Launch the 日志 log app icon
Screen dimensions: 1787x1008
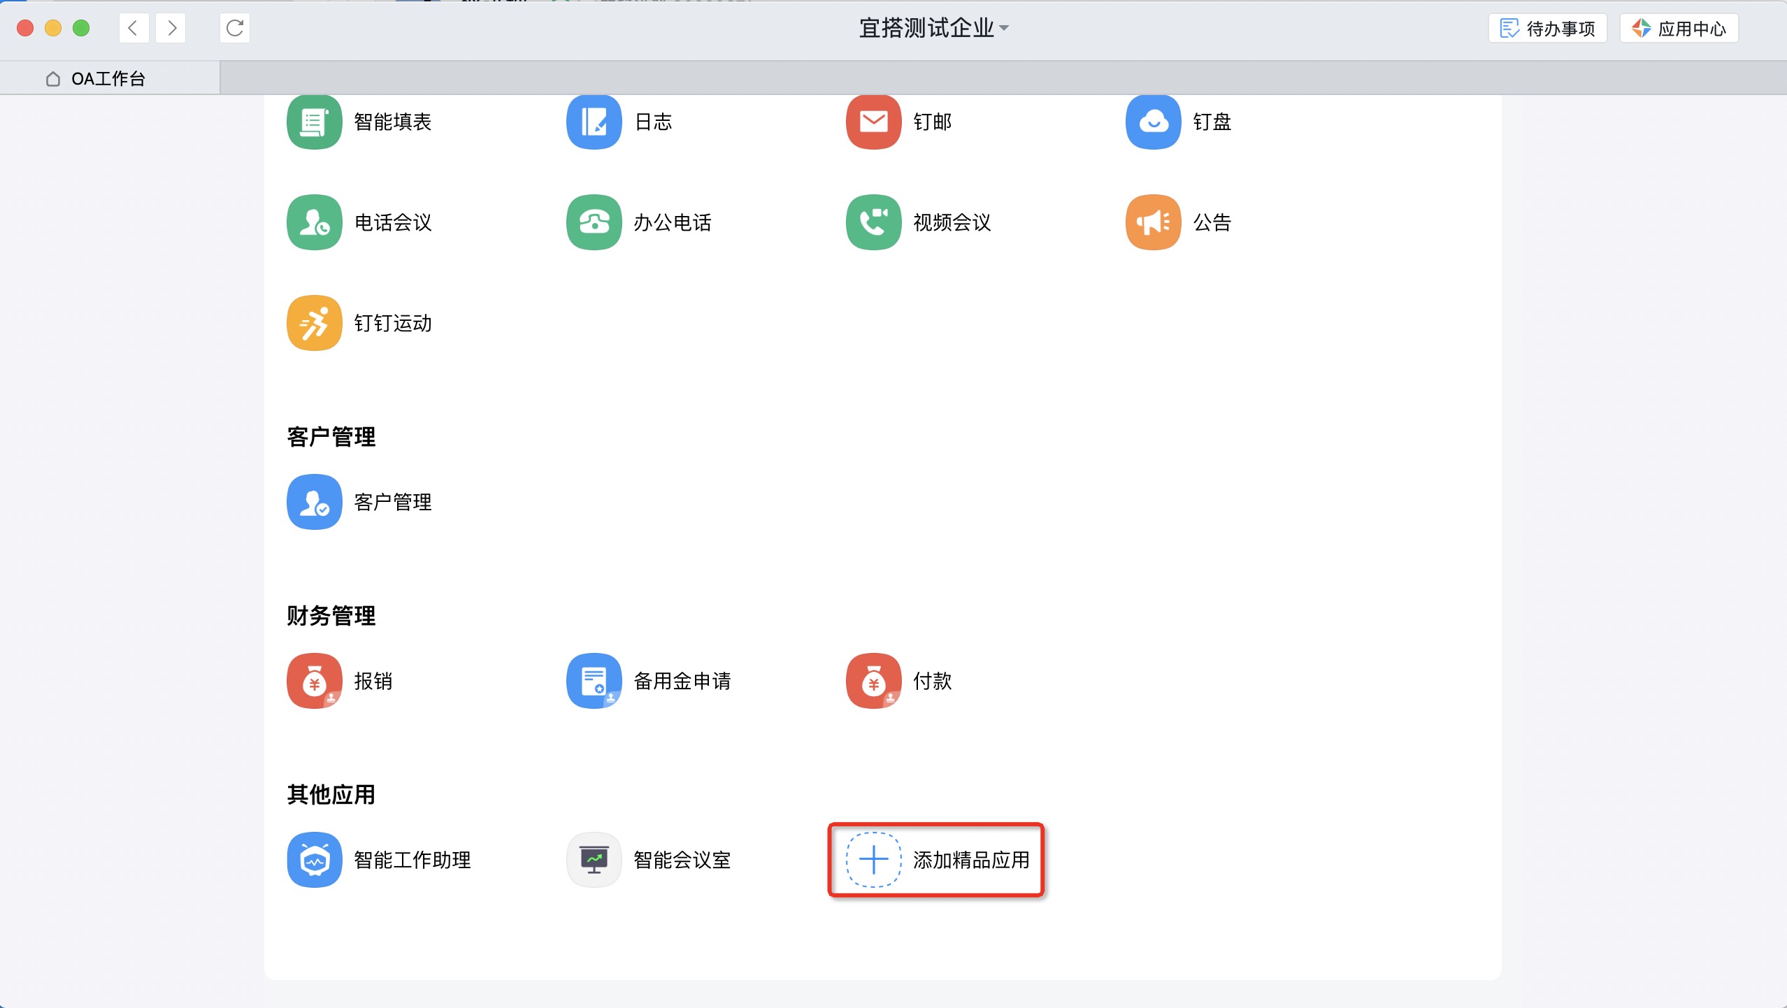[594, 122]
